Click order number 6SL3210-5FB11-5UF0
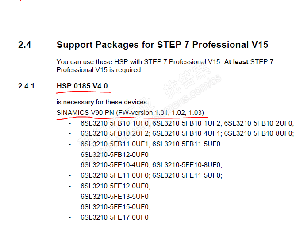Viewport: 296px width, 225px height. point(186,144)
